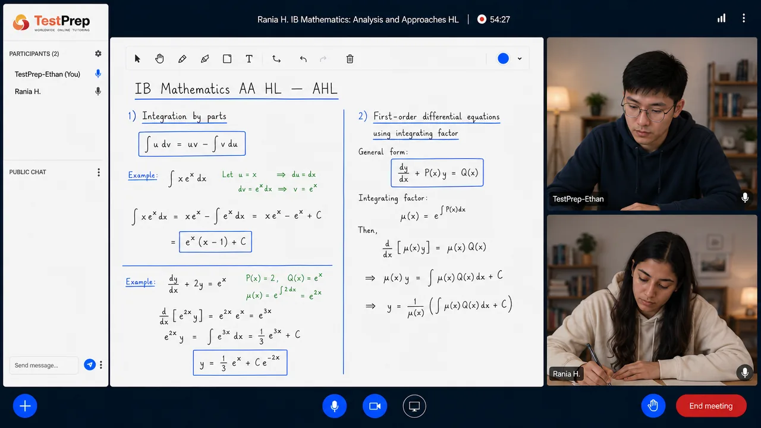Select the pencil drawing tool

(x=183, y=59)
